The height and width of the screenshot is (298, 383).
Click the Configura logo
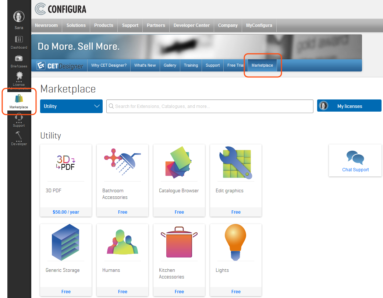61,9
